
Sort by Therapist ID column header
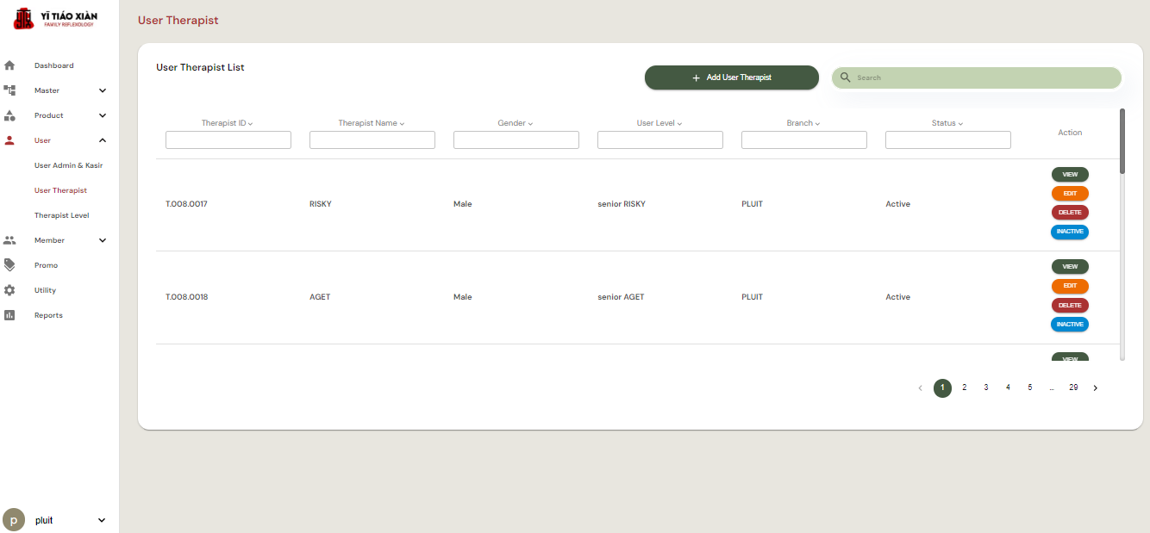coord(228,123)
